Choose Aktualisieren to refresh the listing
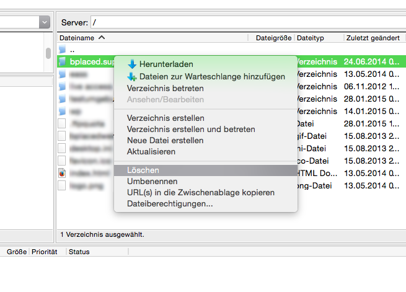Image resolution: width=406 pixels, height=292 pixels. pos(151,151)
